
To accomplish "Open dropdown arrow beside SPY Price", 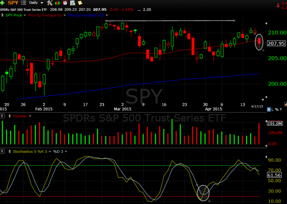I will 25,15.
